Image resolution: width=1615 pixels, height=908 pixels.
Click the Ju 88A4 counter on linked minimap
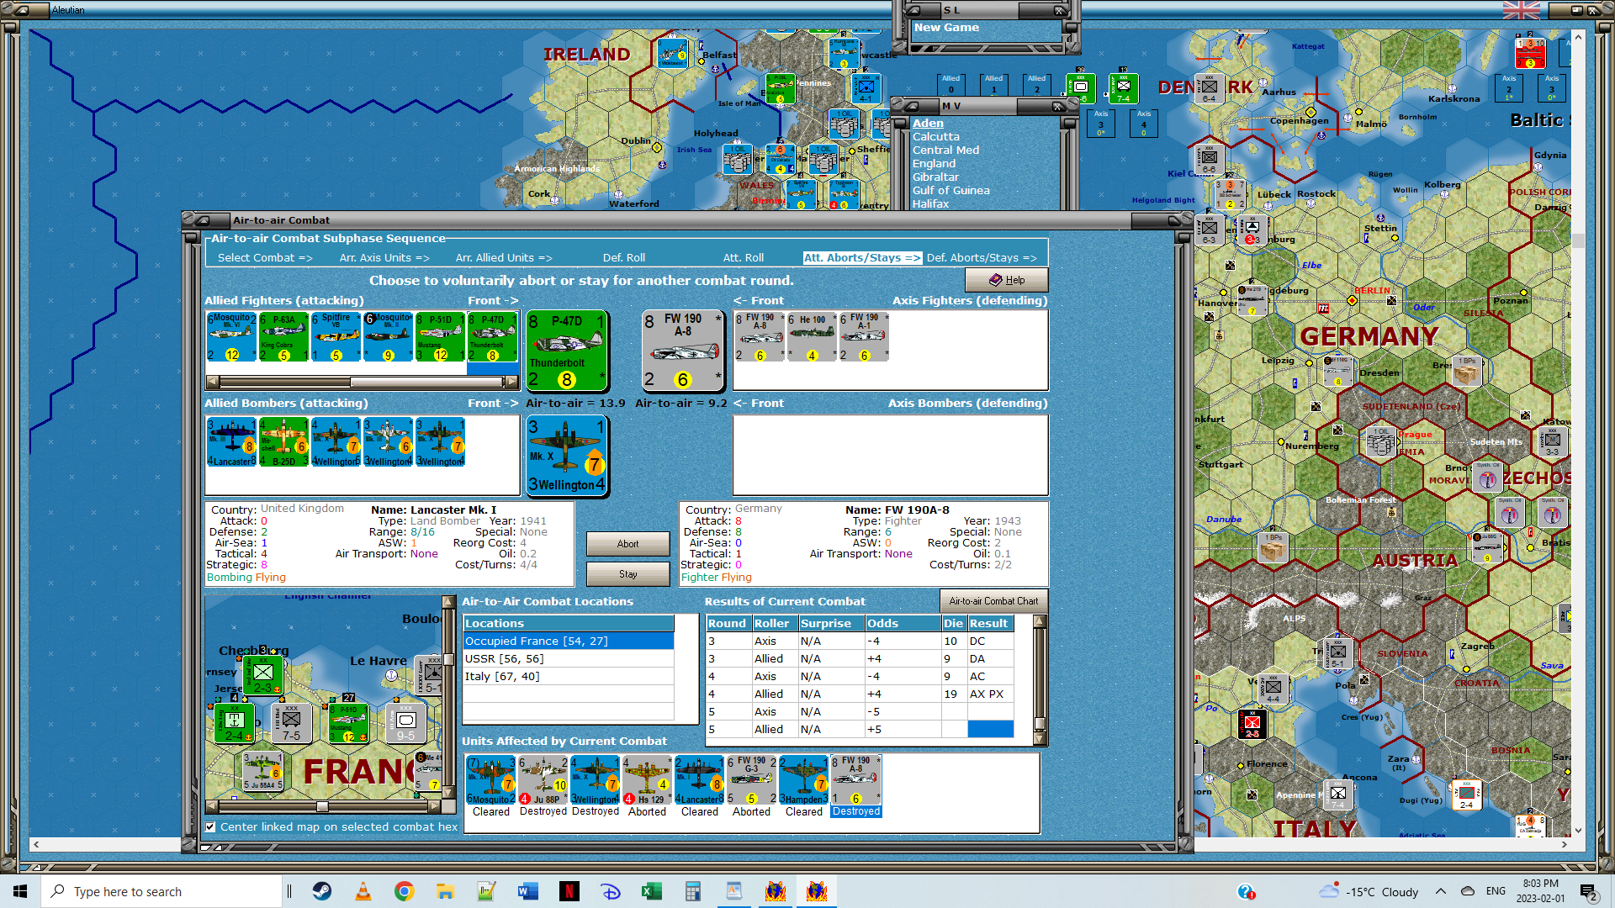262,771
